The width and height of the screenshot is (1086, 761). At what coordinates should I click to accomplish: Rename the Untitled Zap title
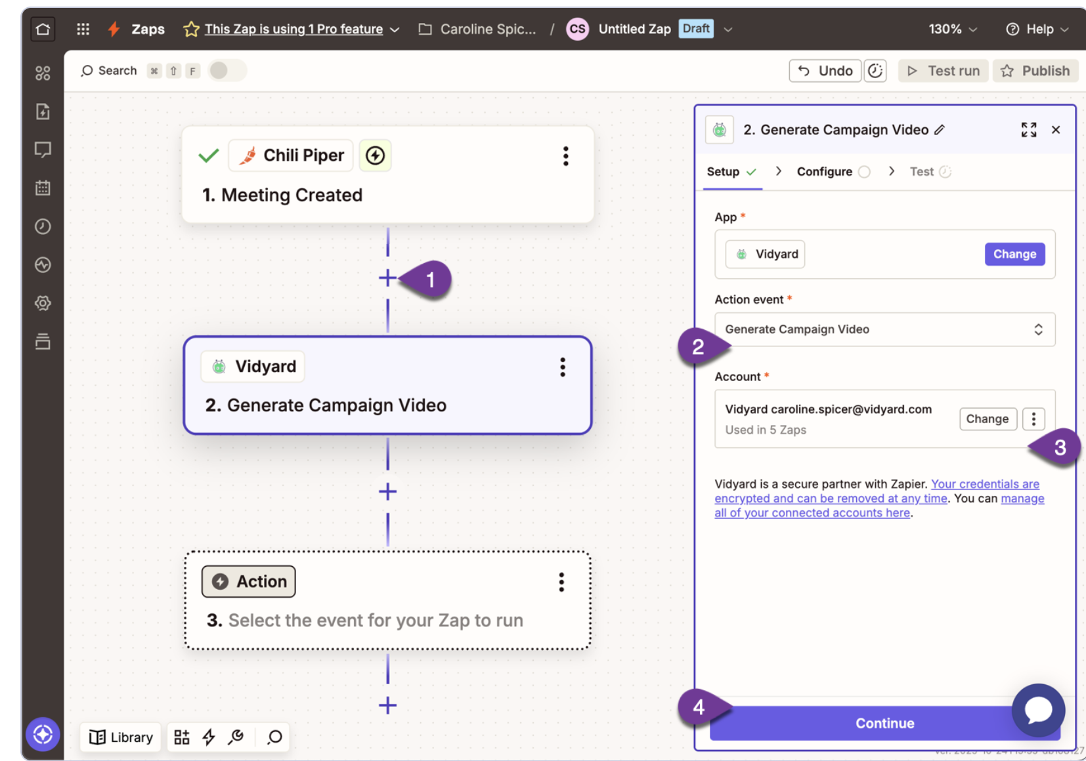tap(634, 29)
